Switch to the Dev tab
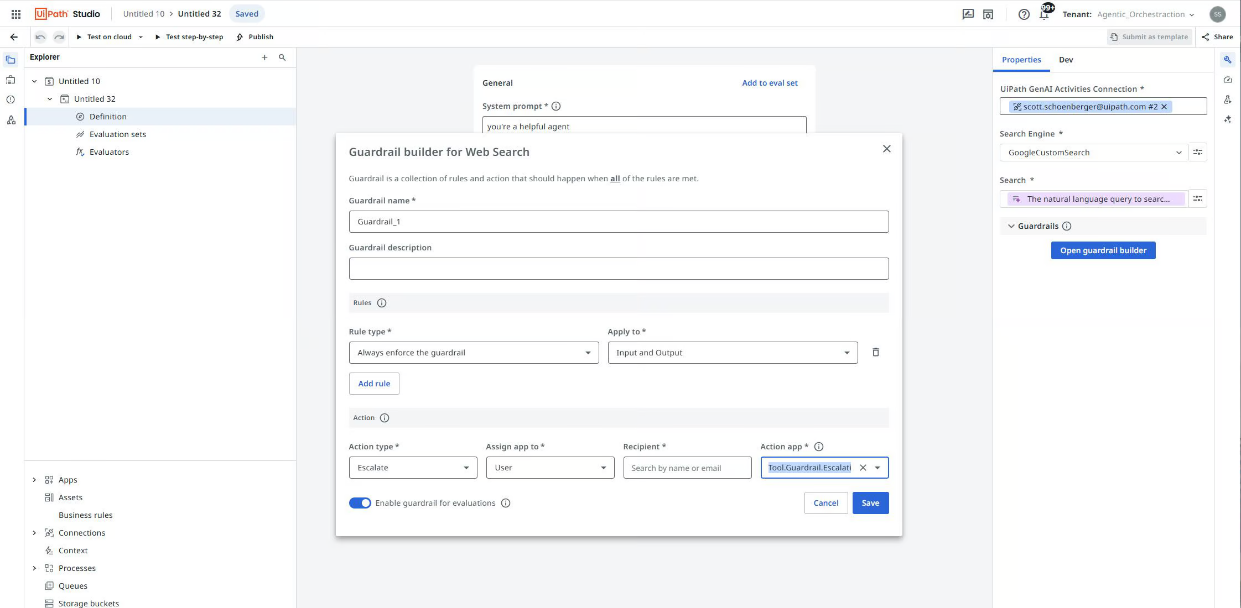 (1066, 60)
